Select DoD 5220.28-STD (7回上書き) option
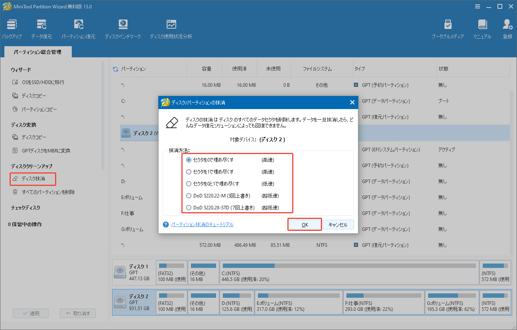This screenshot has width=517, height=330. (x=189, y=207)
